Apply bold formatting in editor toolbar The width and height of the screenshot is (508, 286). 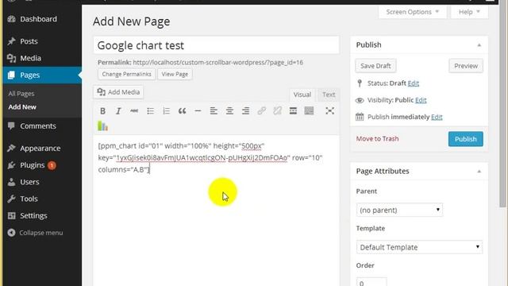point(102,111)
